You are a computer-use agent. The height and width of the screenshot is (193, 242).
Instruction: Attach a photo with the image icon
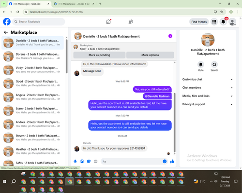click(x=82, y=161)
